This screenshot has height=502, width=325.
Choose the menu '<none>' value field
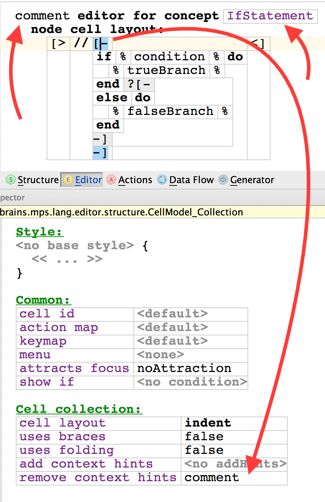160,355
